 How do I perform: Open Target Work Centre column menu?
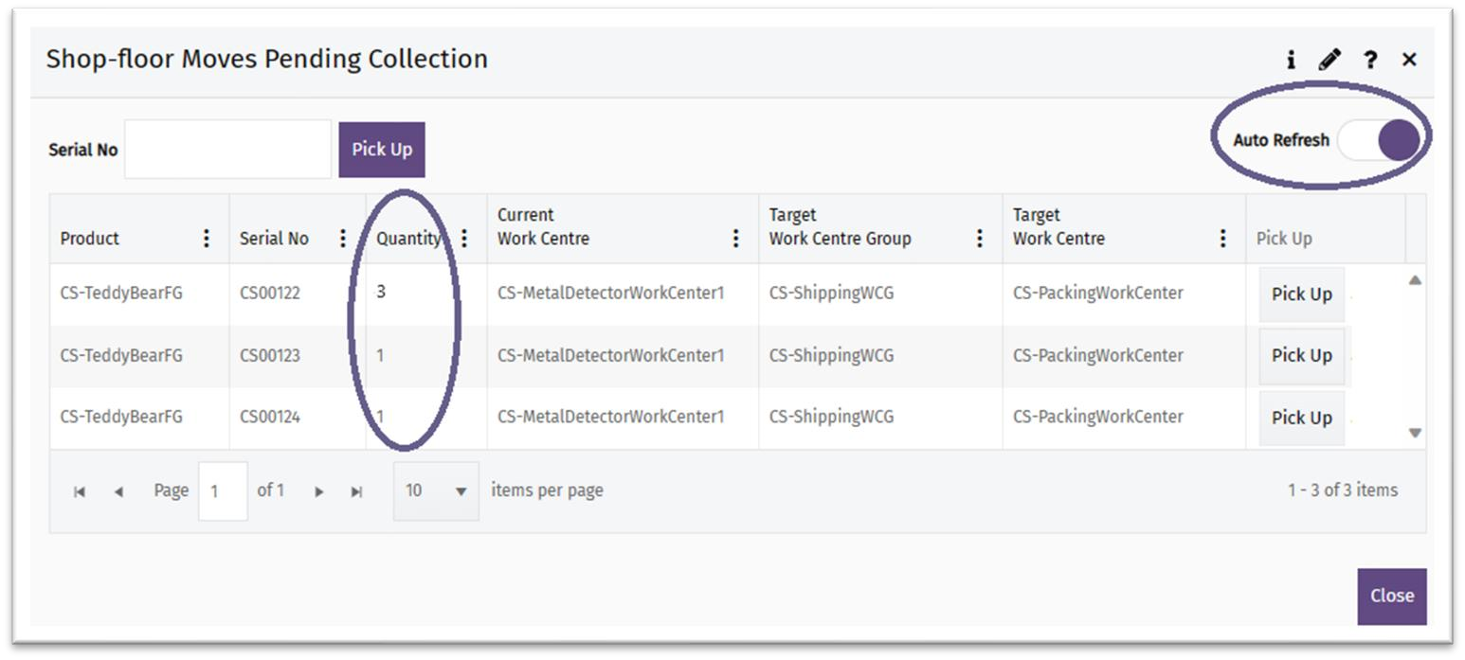pos(1223,239)
